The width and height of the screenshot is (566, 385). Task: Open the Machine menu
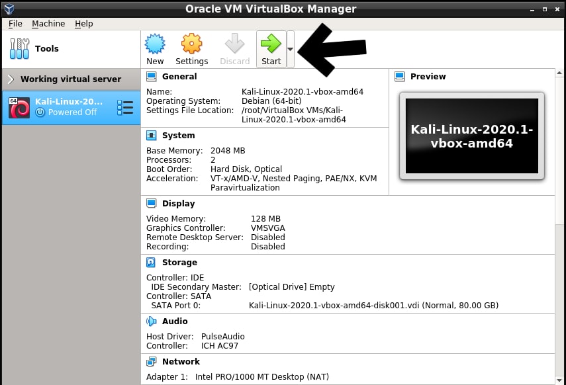click(48, 23)
